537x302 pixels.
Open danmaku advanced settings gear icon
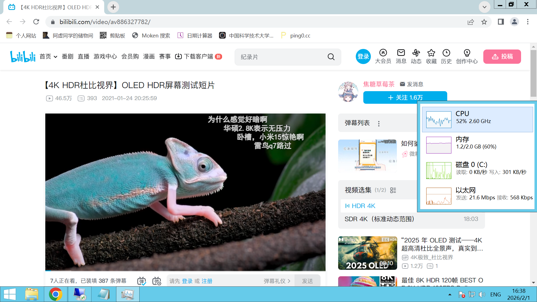(157, 281)
